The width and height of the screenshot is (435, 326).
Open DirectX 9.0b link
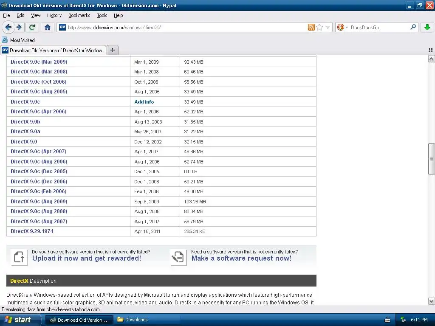pos(25,121)
